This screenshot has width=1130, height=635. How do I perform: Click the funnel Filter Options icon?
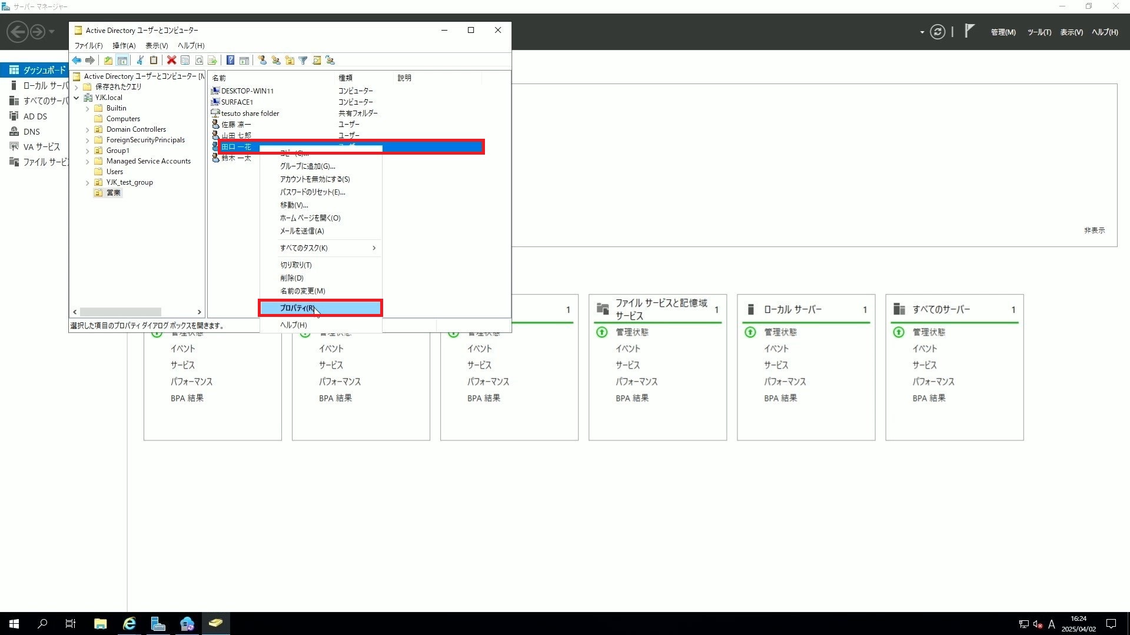pyautogui.click(x=303, y=61)
